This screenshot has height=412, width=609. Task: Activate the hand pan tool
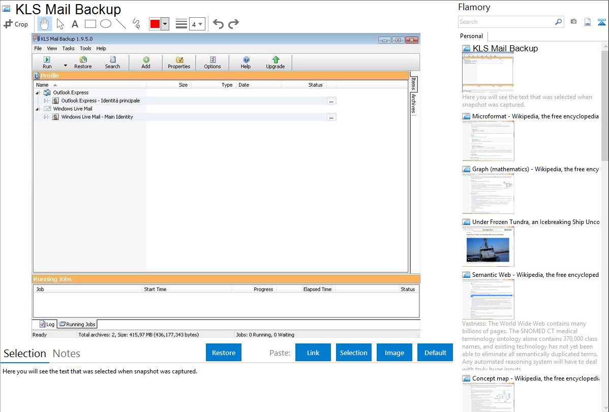click(x=45, y=24)
